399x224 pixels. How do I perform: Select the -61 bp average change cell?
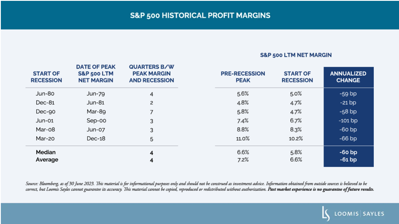tap(348, 160)
